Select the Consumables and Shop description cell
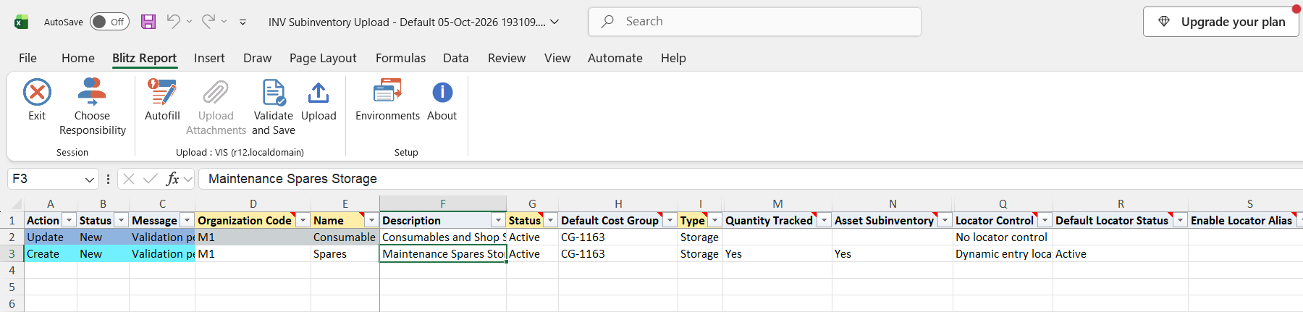 point(443,237)
